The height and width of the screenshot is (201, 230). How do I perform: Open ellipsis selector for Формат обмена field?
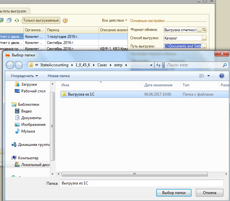pos(199,30)
